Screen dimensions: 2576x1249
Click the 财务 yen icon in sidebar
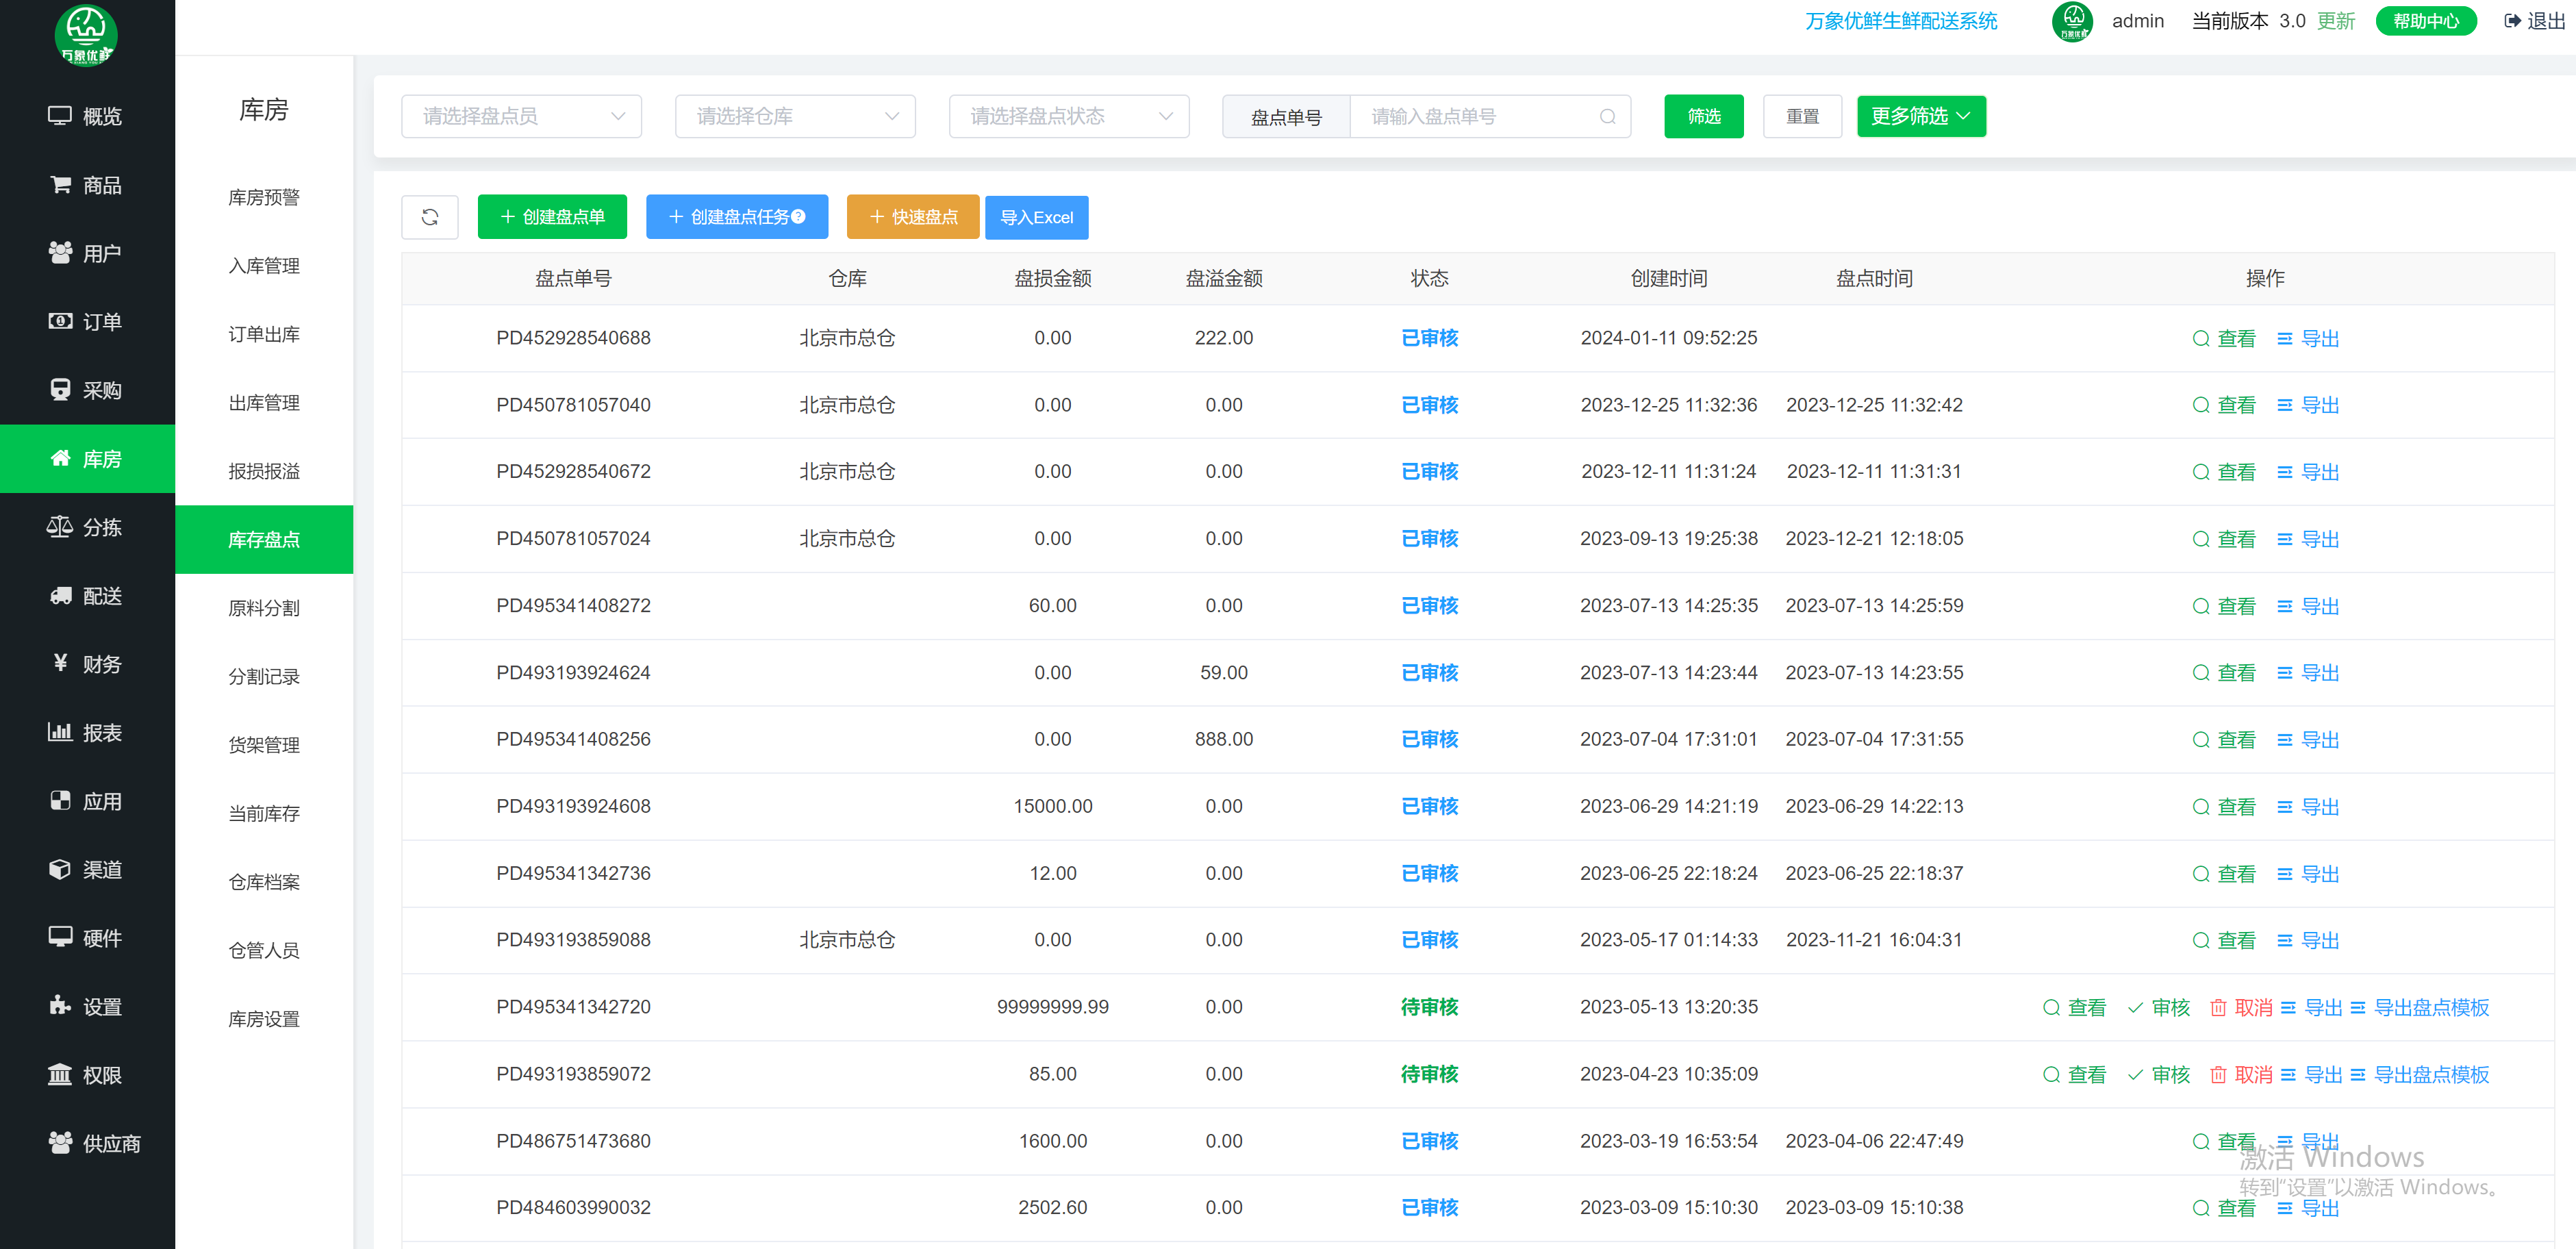(x=60, y=664)
